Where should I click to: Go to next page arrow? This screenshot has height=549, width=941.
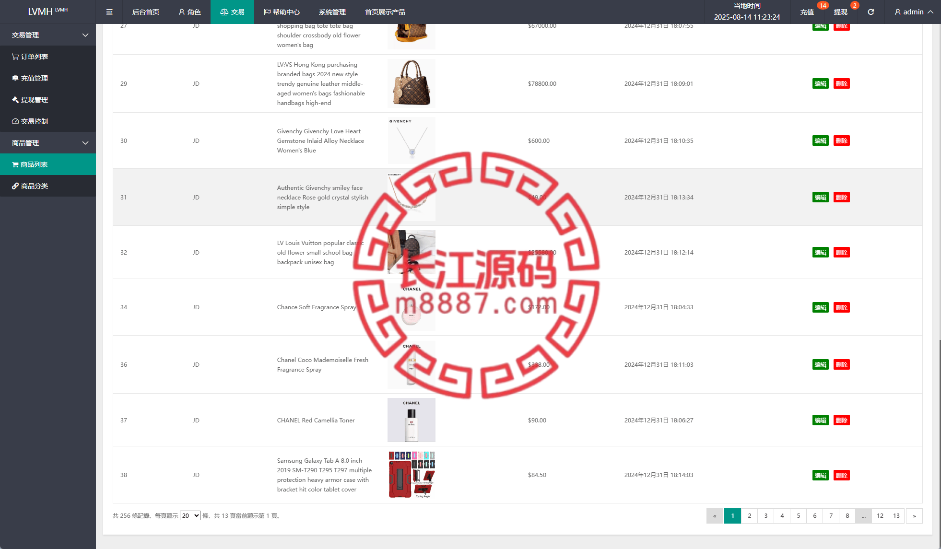click(x=914, y=516)
